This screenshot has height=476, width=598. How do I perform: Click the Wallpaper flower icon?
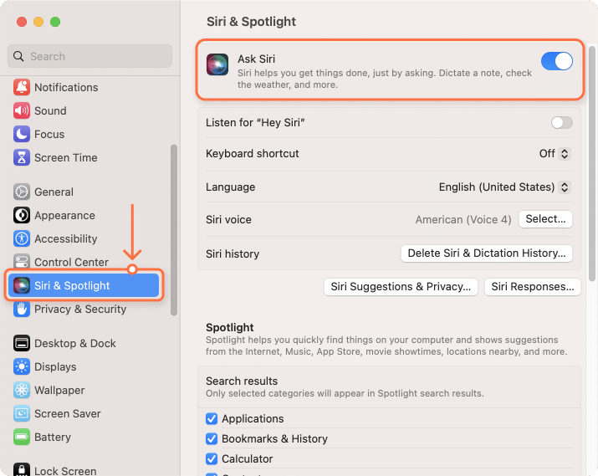click(22, 390)
